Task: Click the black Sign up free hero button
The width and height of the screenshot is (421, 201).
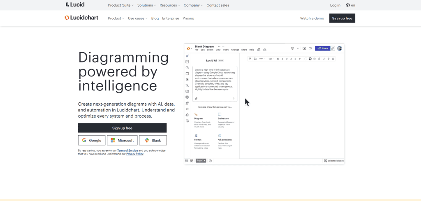Action: 122,128
